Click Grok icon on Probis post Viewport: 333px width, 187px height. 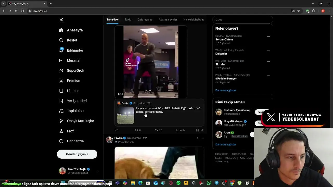(x=198, y=138)
